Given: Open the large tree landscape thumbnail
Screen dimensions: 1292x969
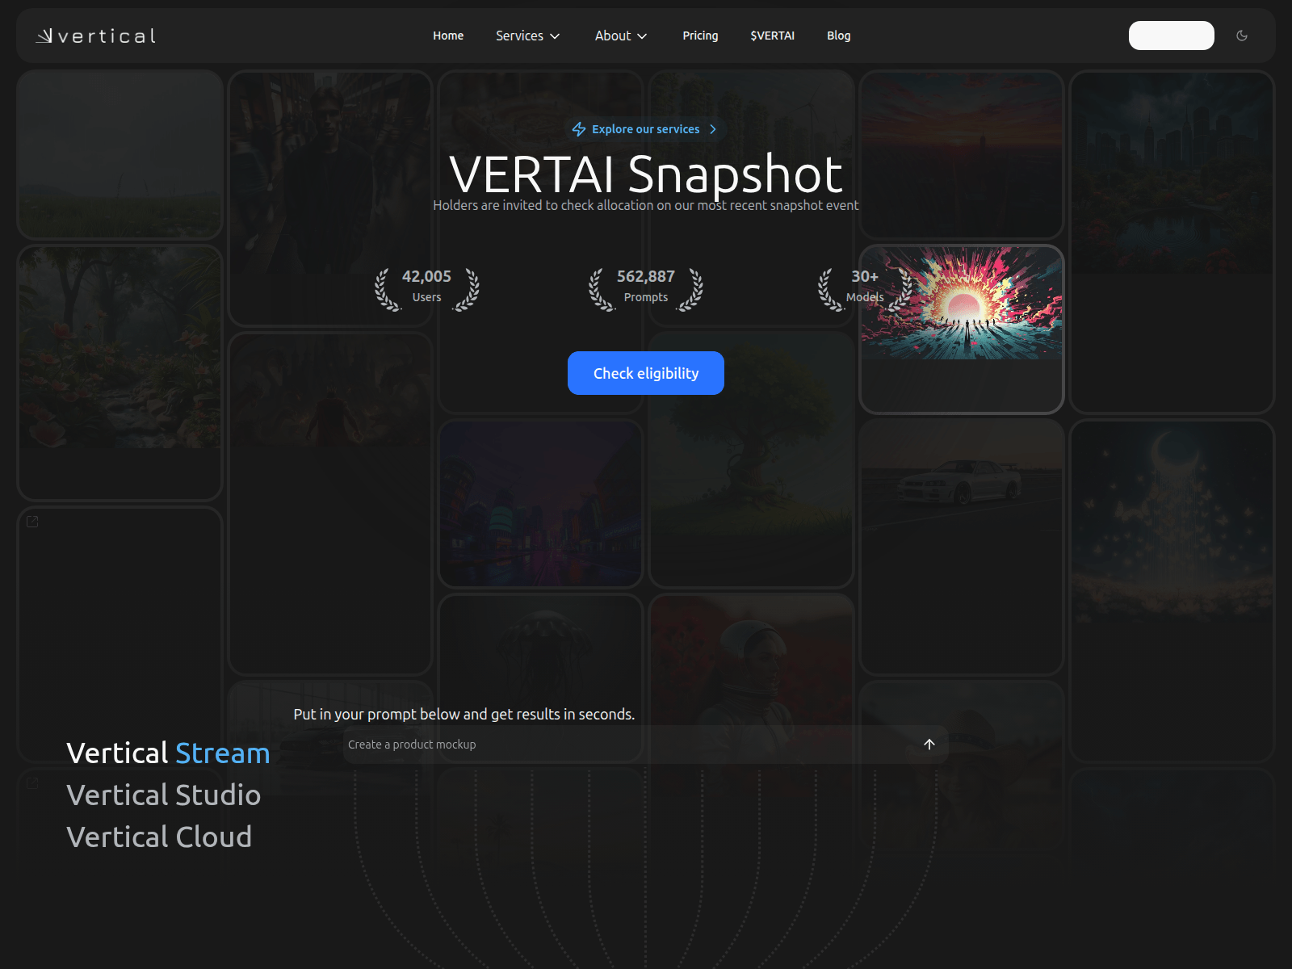Looking at the screenshot, I should tap(751, 459).
